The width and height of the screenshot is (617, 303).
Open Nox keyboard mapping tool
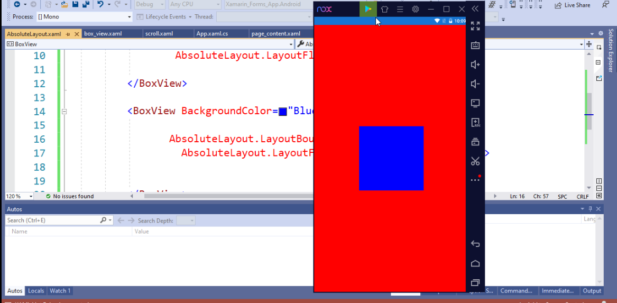475,45
